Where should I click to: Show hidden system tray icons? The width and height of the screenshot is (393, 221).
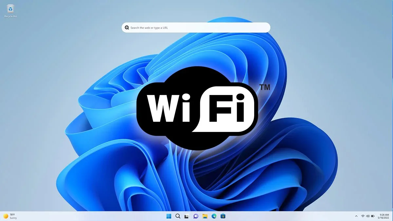pos(356,216)
